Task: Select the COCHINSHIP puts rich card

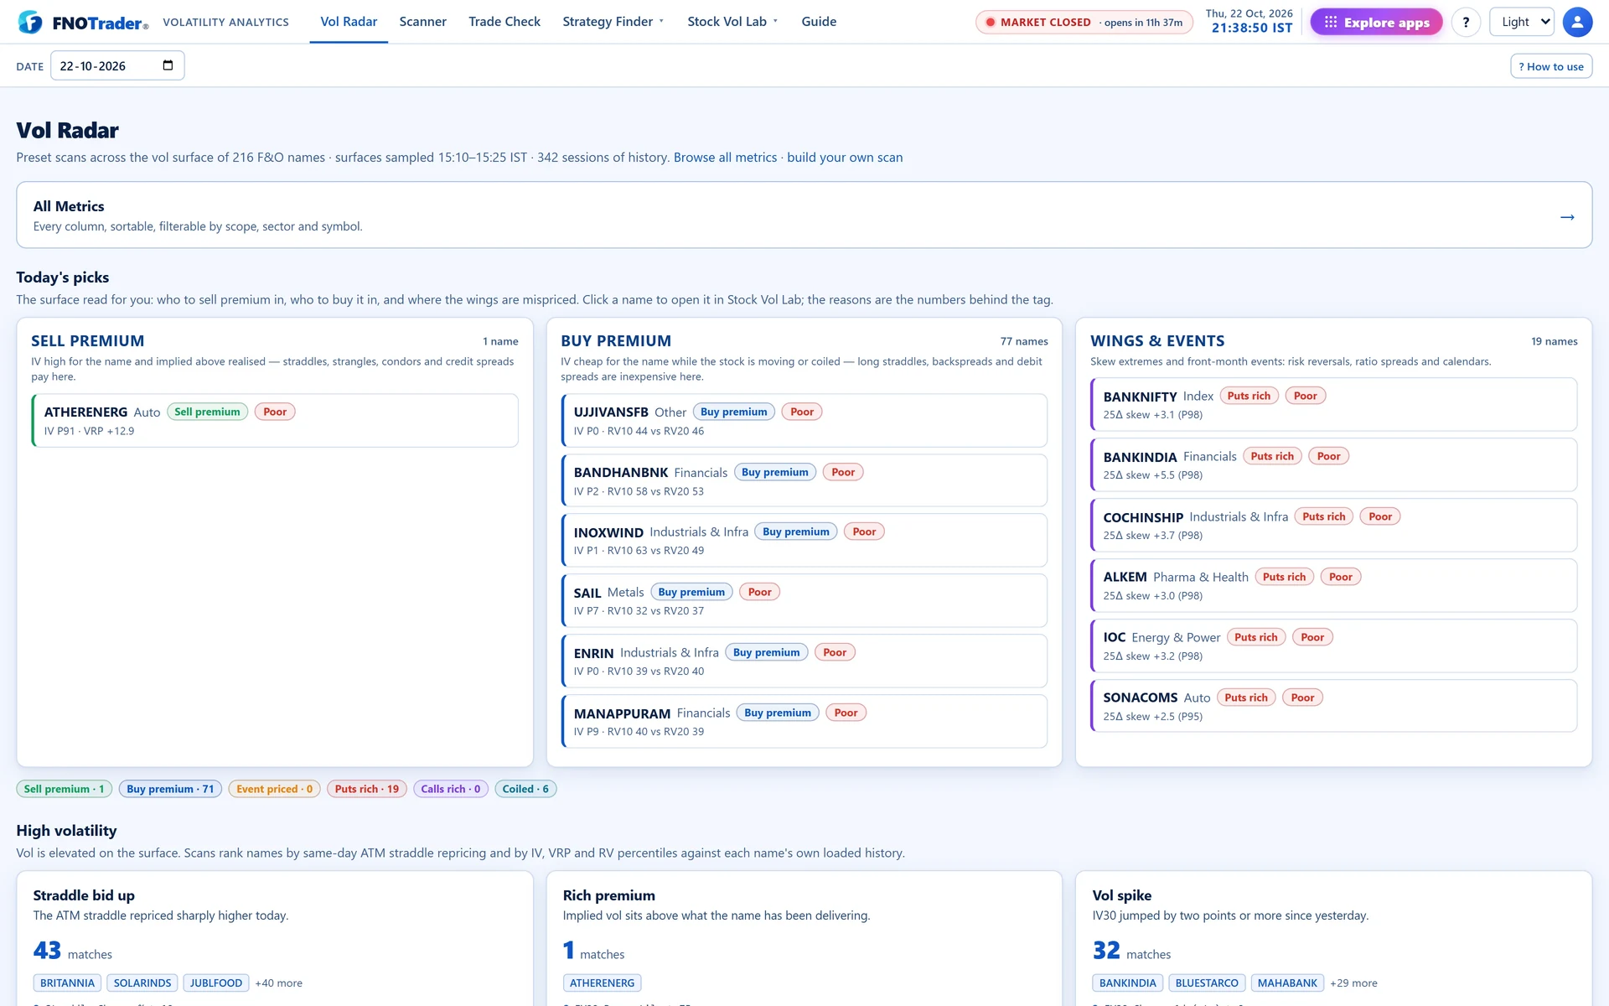Action: [1334, 526]
